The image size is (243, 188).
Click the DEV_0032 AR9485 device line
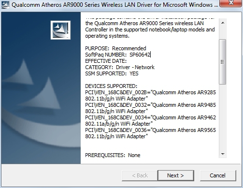point(150,105)
